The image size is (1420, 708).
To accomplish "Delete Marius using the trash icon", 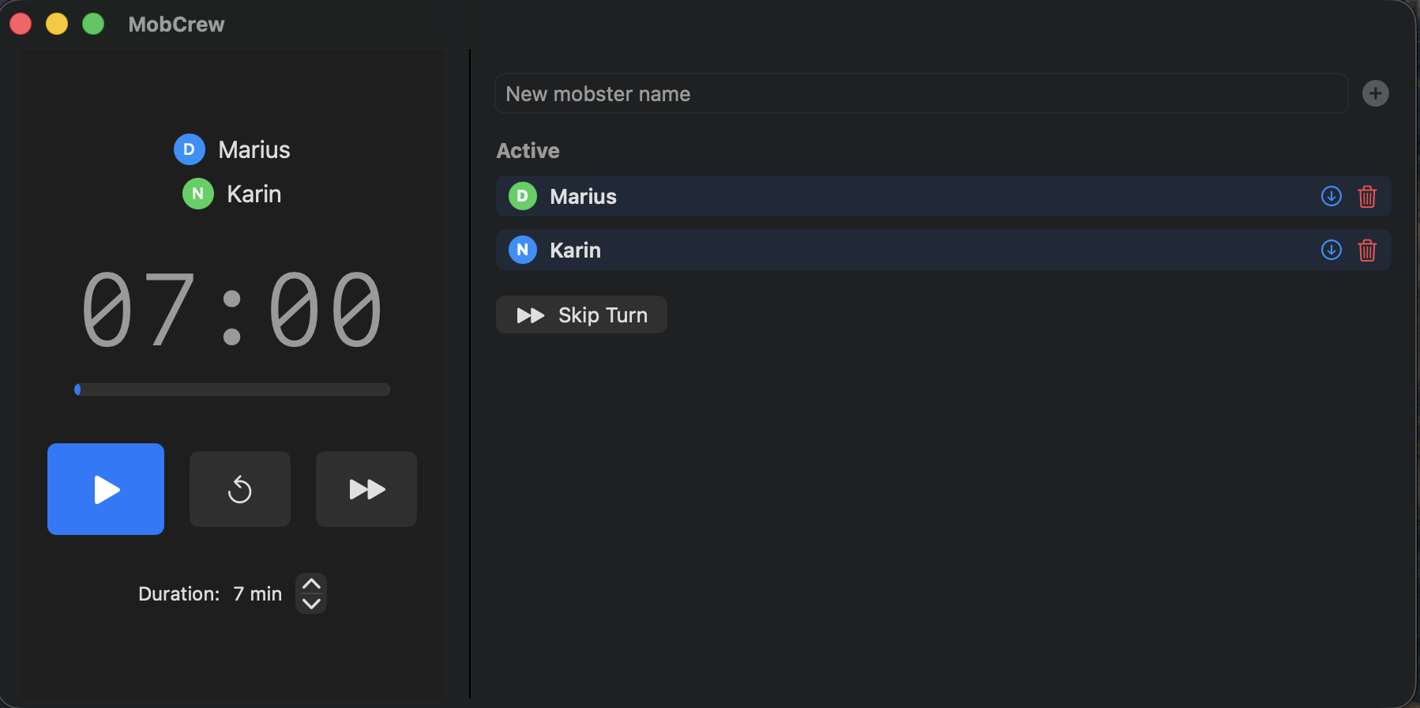I will click(1367, 196).
